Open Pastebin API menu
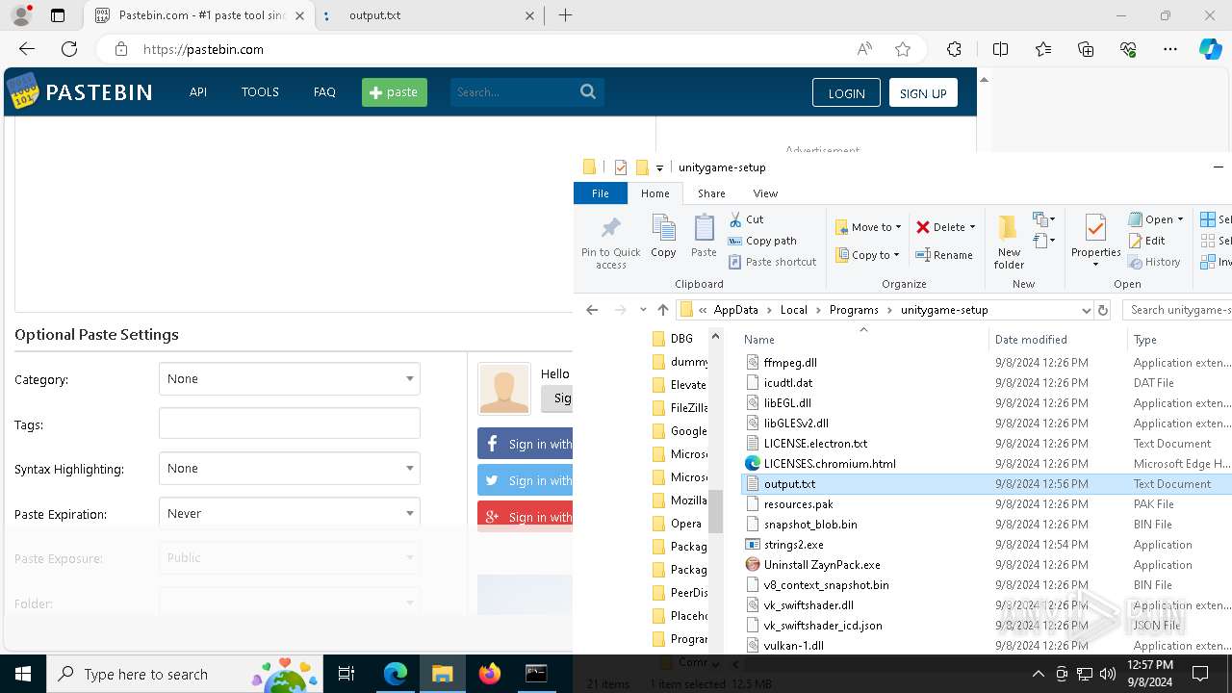Screen dimensions: 1232x693 pyautogui.click(x=198, y=91)
